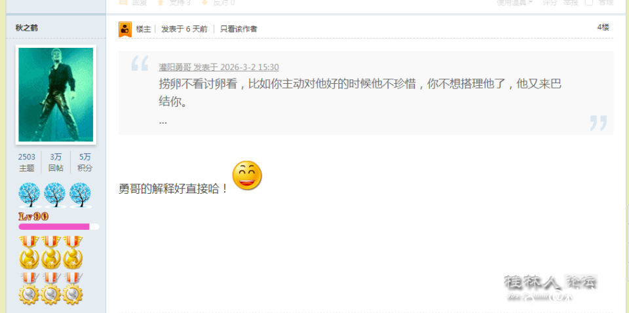Tick the 管理 checkbox at top right
This screenshot has width=629, height=313.
[x=589, y=3]
